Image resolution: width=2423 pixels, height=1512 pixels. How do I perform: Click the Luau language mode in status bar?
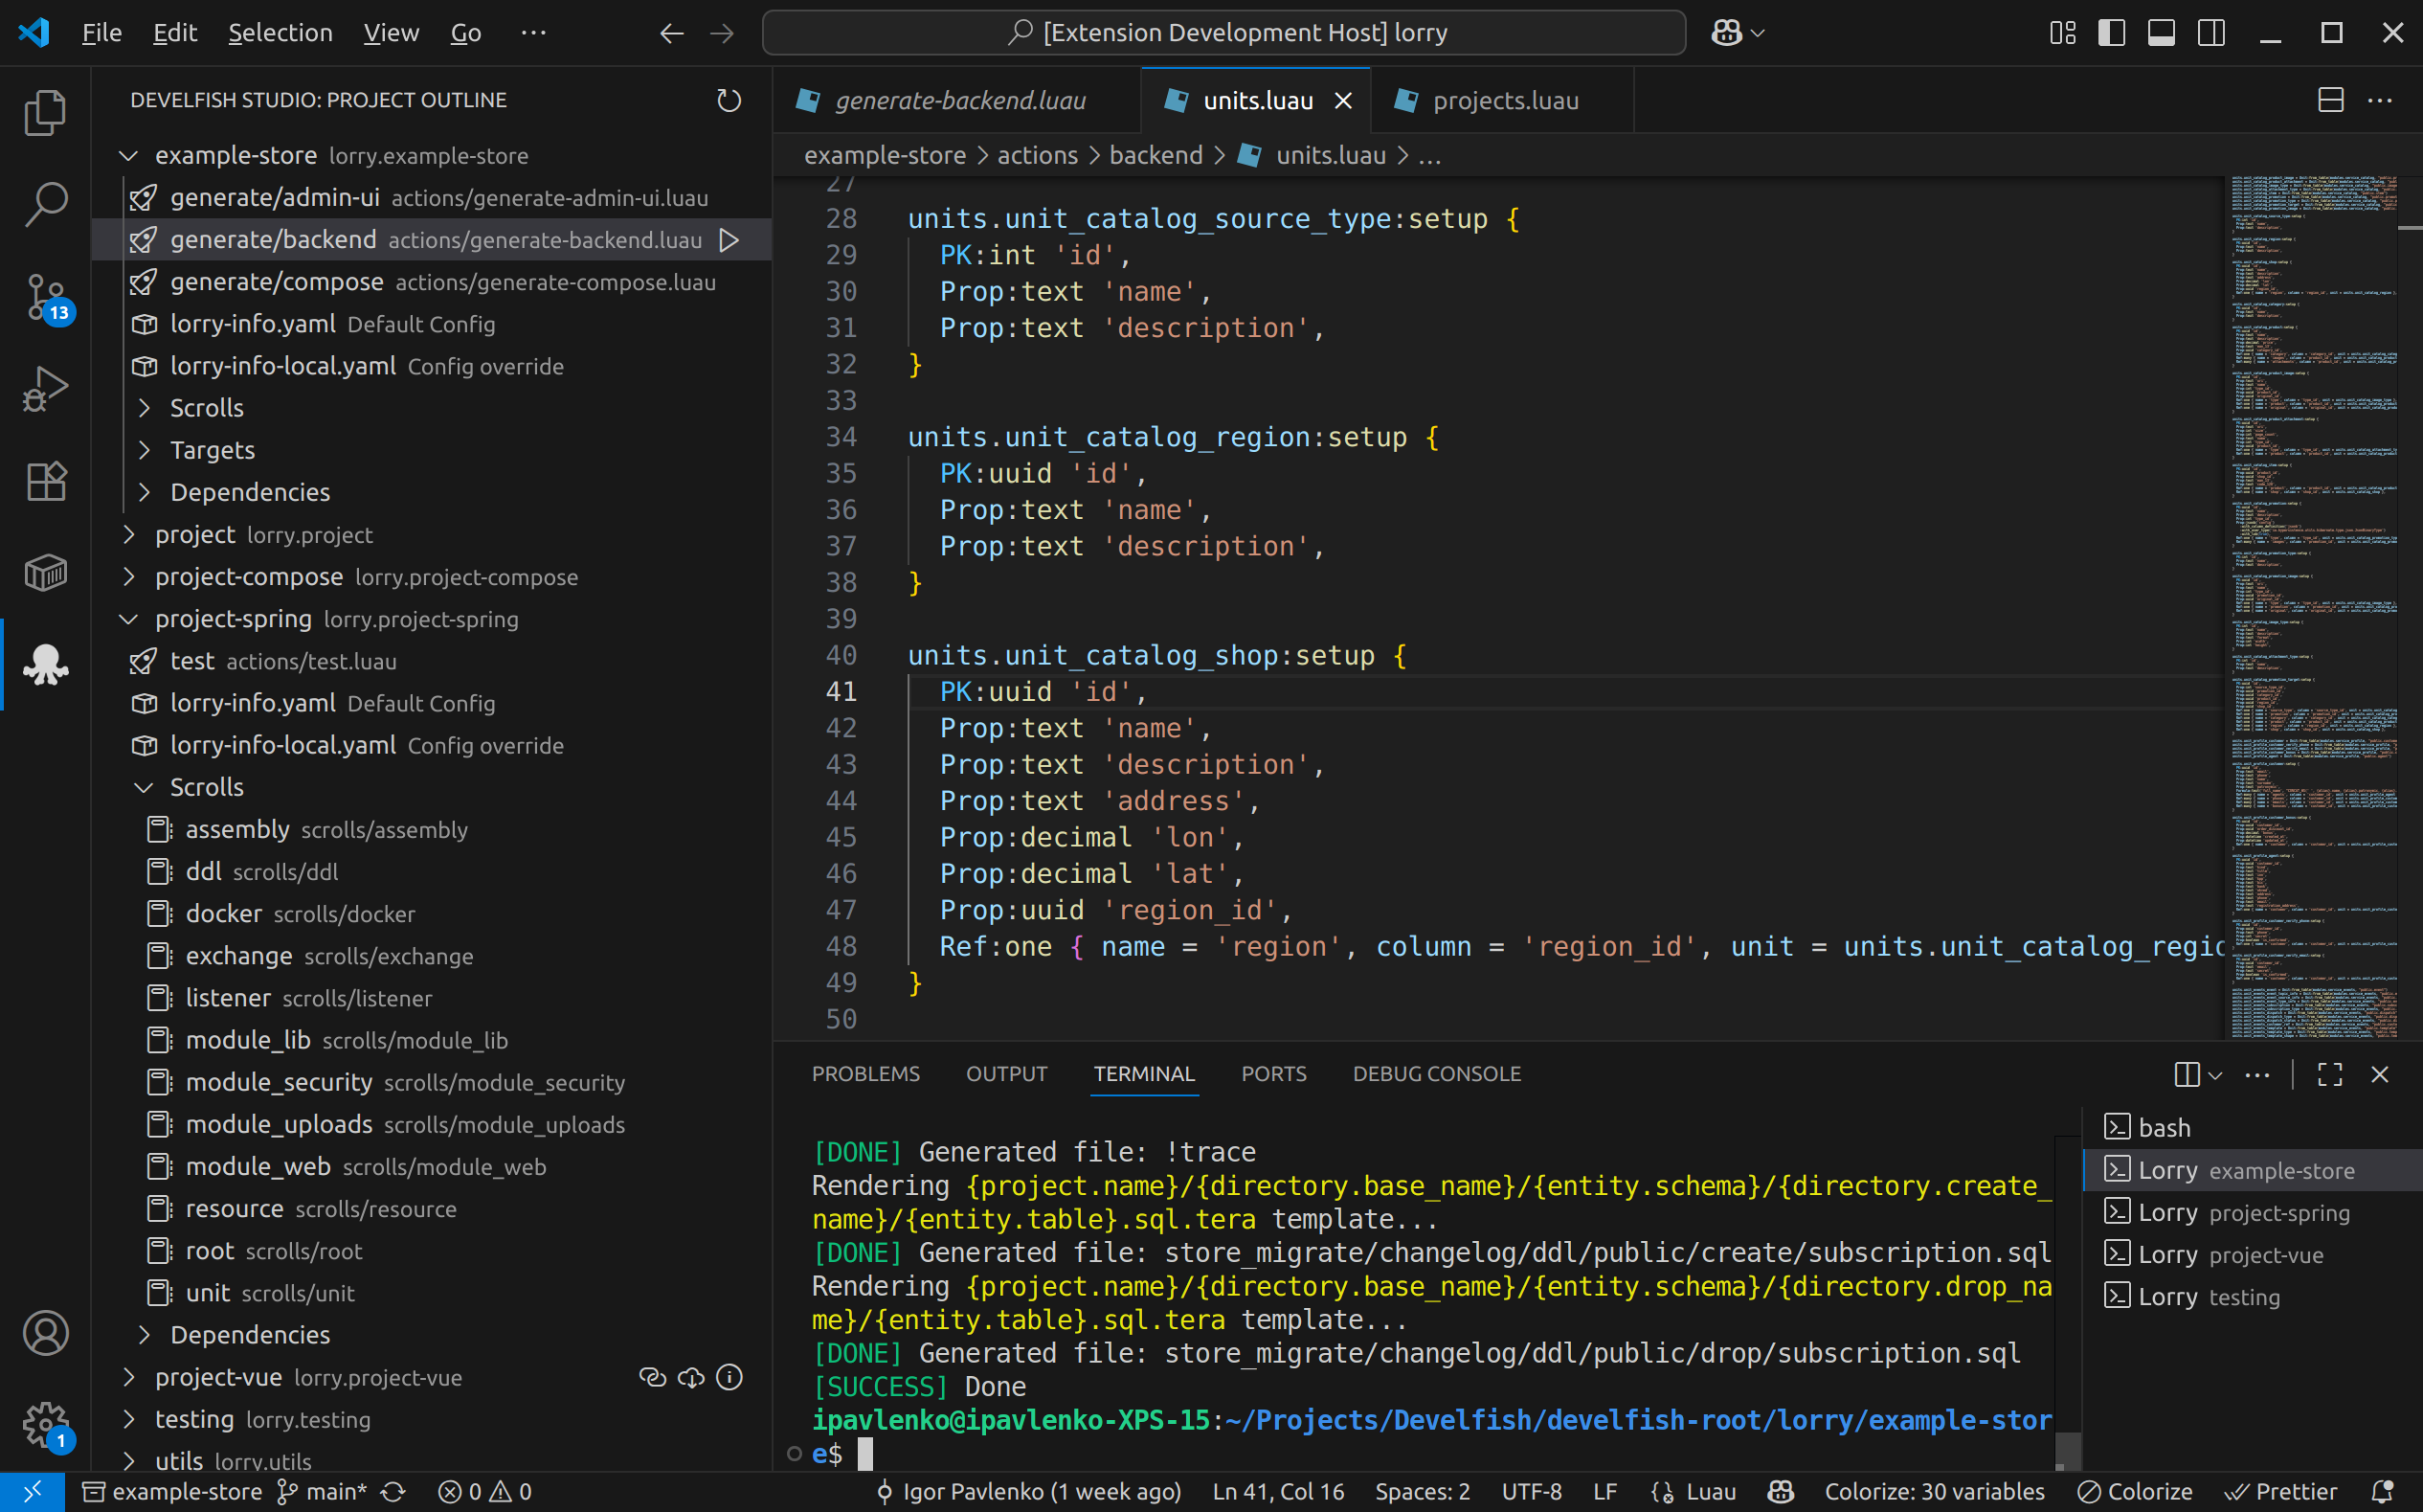1711,1492
